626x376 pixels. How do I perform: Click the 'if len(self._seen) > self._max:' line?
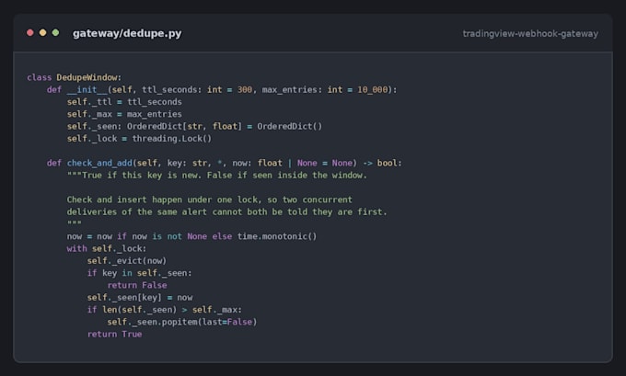click(x=165, y=310)
